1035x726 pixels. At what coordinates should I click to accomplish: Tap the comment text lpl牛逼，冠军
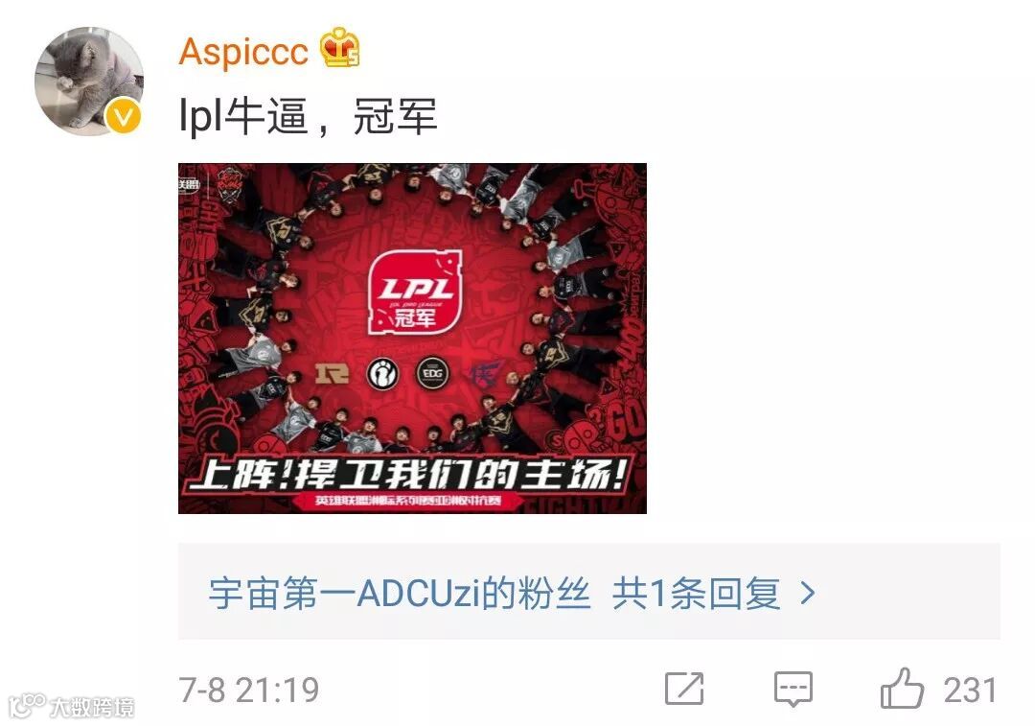(x=308, y=118)
